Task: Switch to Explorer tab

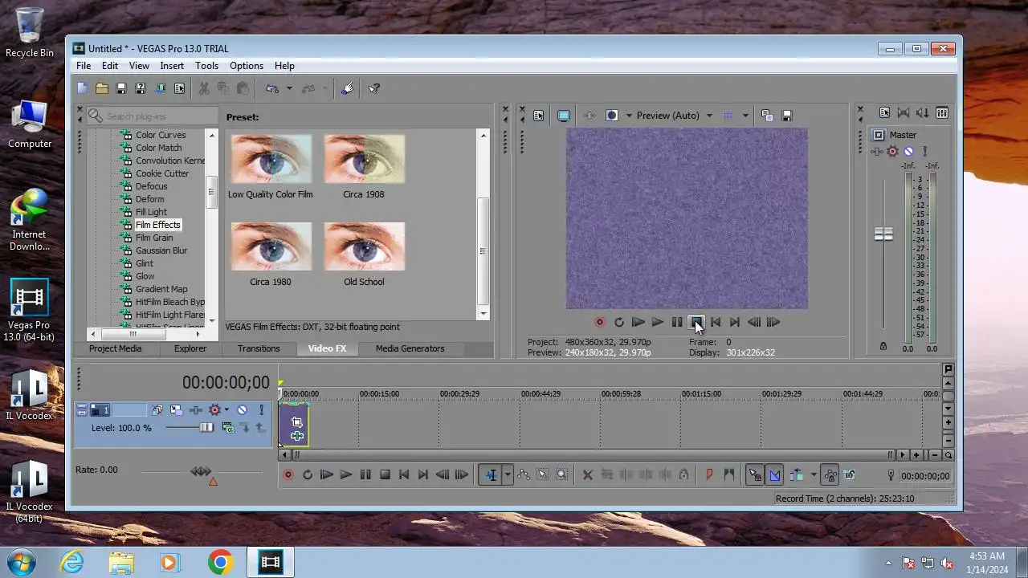Action: pos(190,348)
